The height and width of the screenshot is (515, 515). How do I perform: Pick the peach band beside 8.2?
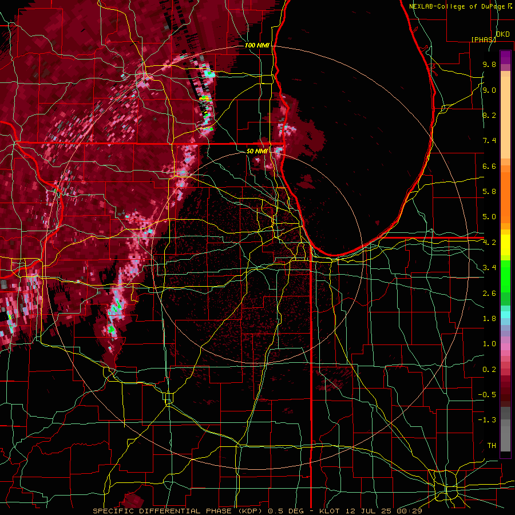[x=505, y=117]
